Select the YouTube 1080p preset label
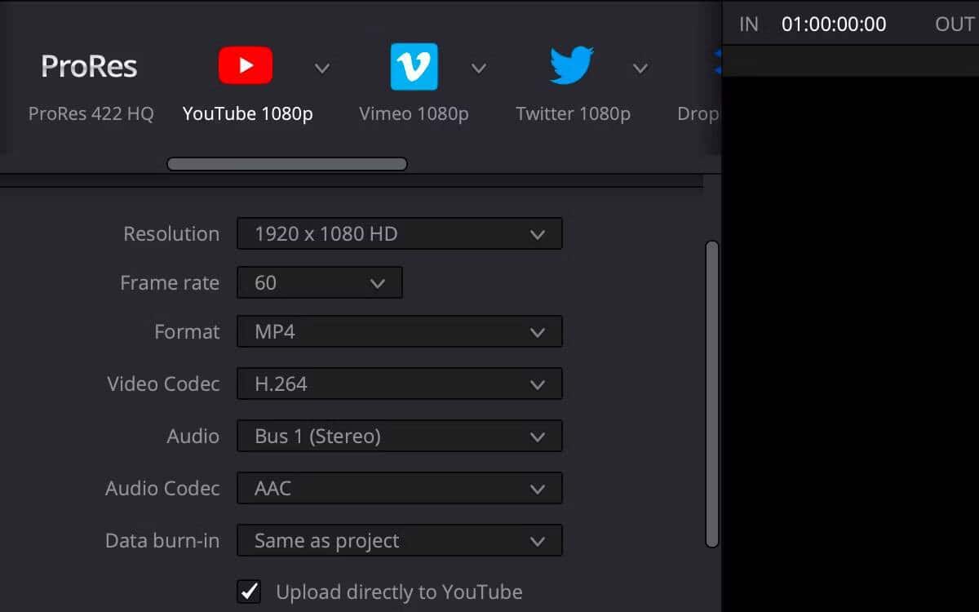 pyautogui.click(x=247, y=113)
